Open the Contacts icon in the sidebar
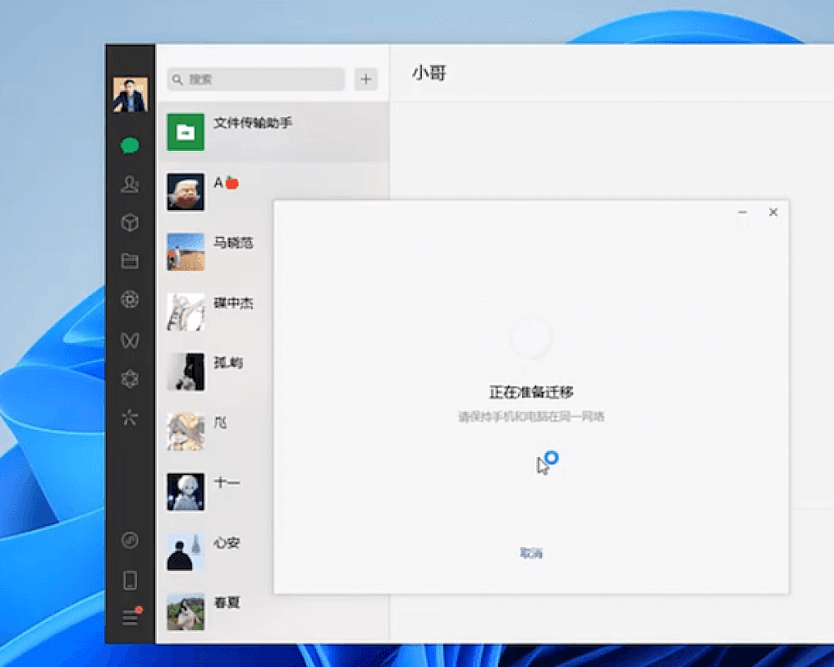Image resolution: width=834 pixels, height=667 pixels. [x=129, y=184]
